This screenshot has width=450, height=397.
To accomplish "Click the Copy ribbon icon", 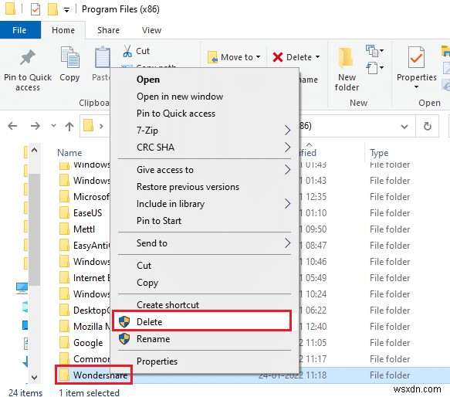I will pos(69,57).
